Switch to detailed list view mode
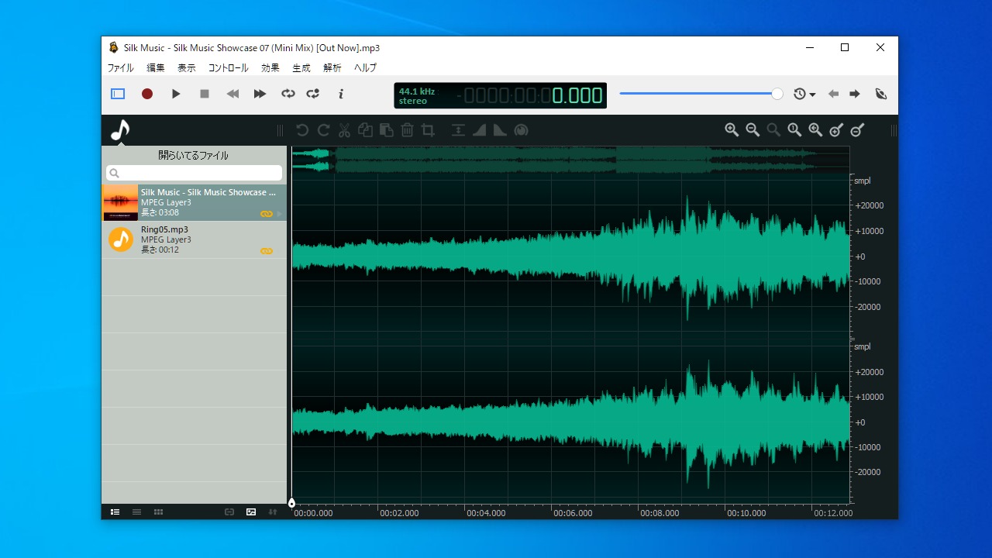Image resolution: width=992 pixels, height=558 pixels. [x=115, y=512]
